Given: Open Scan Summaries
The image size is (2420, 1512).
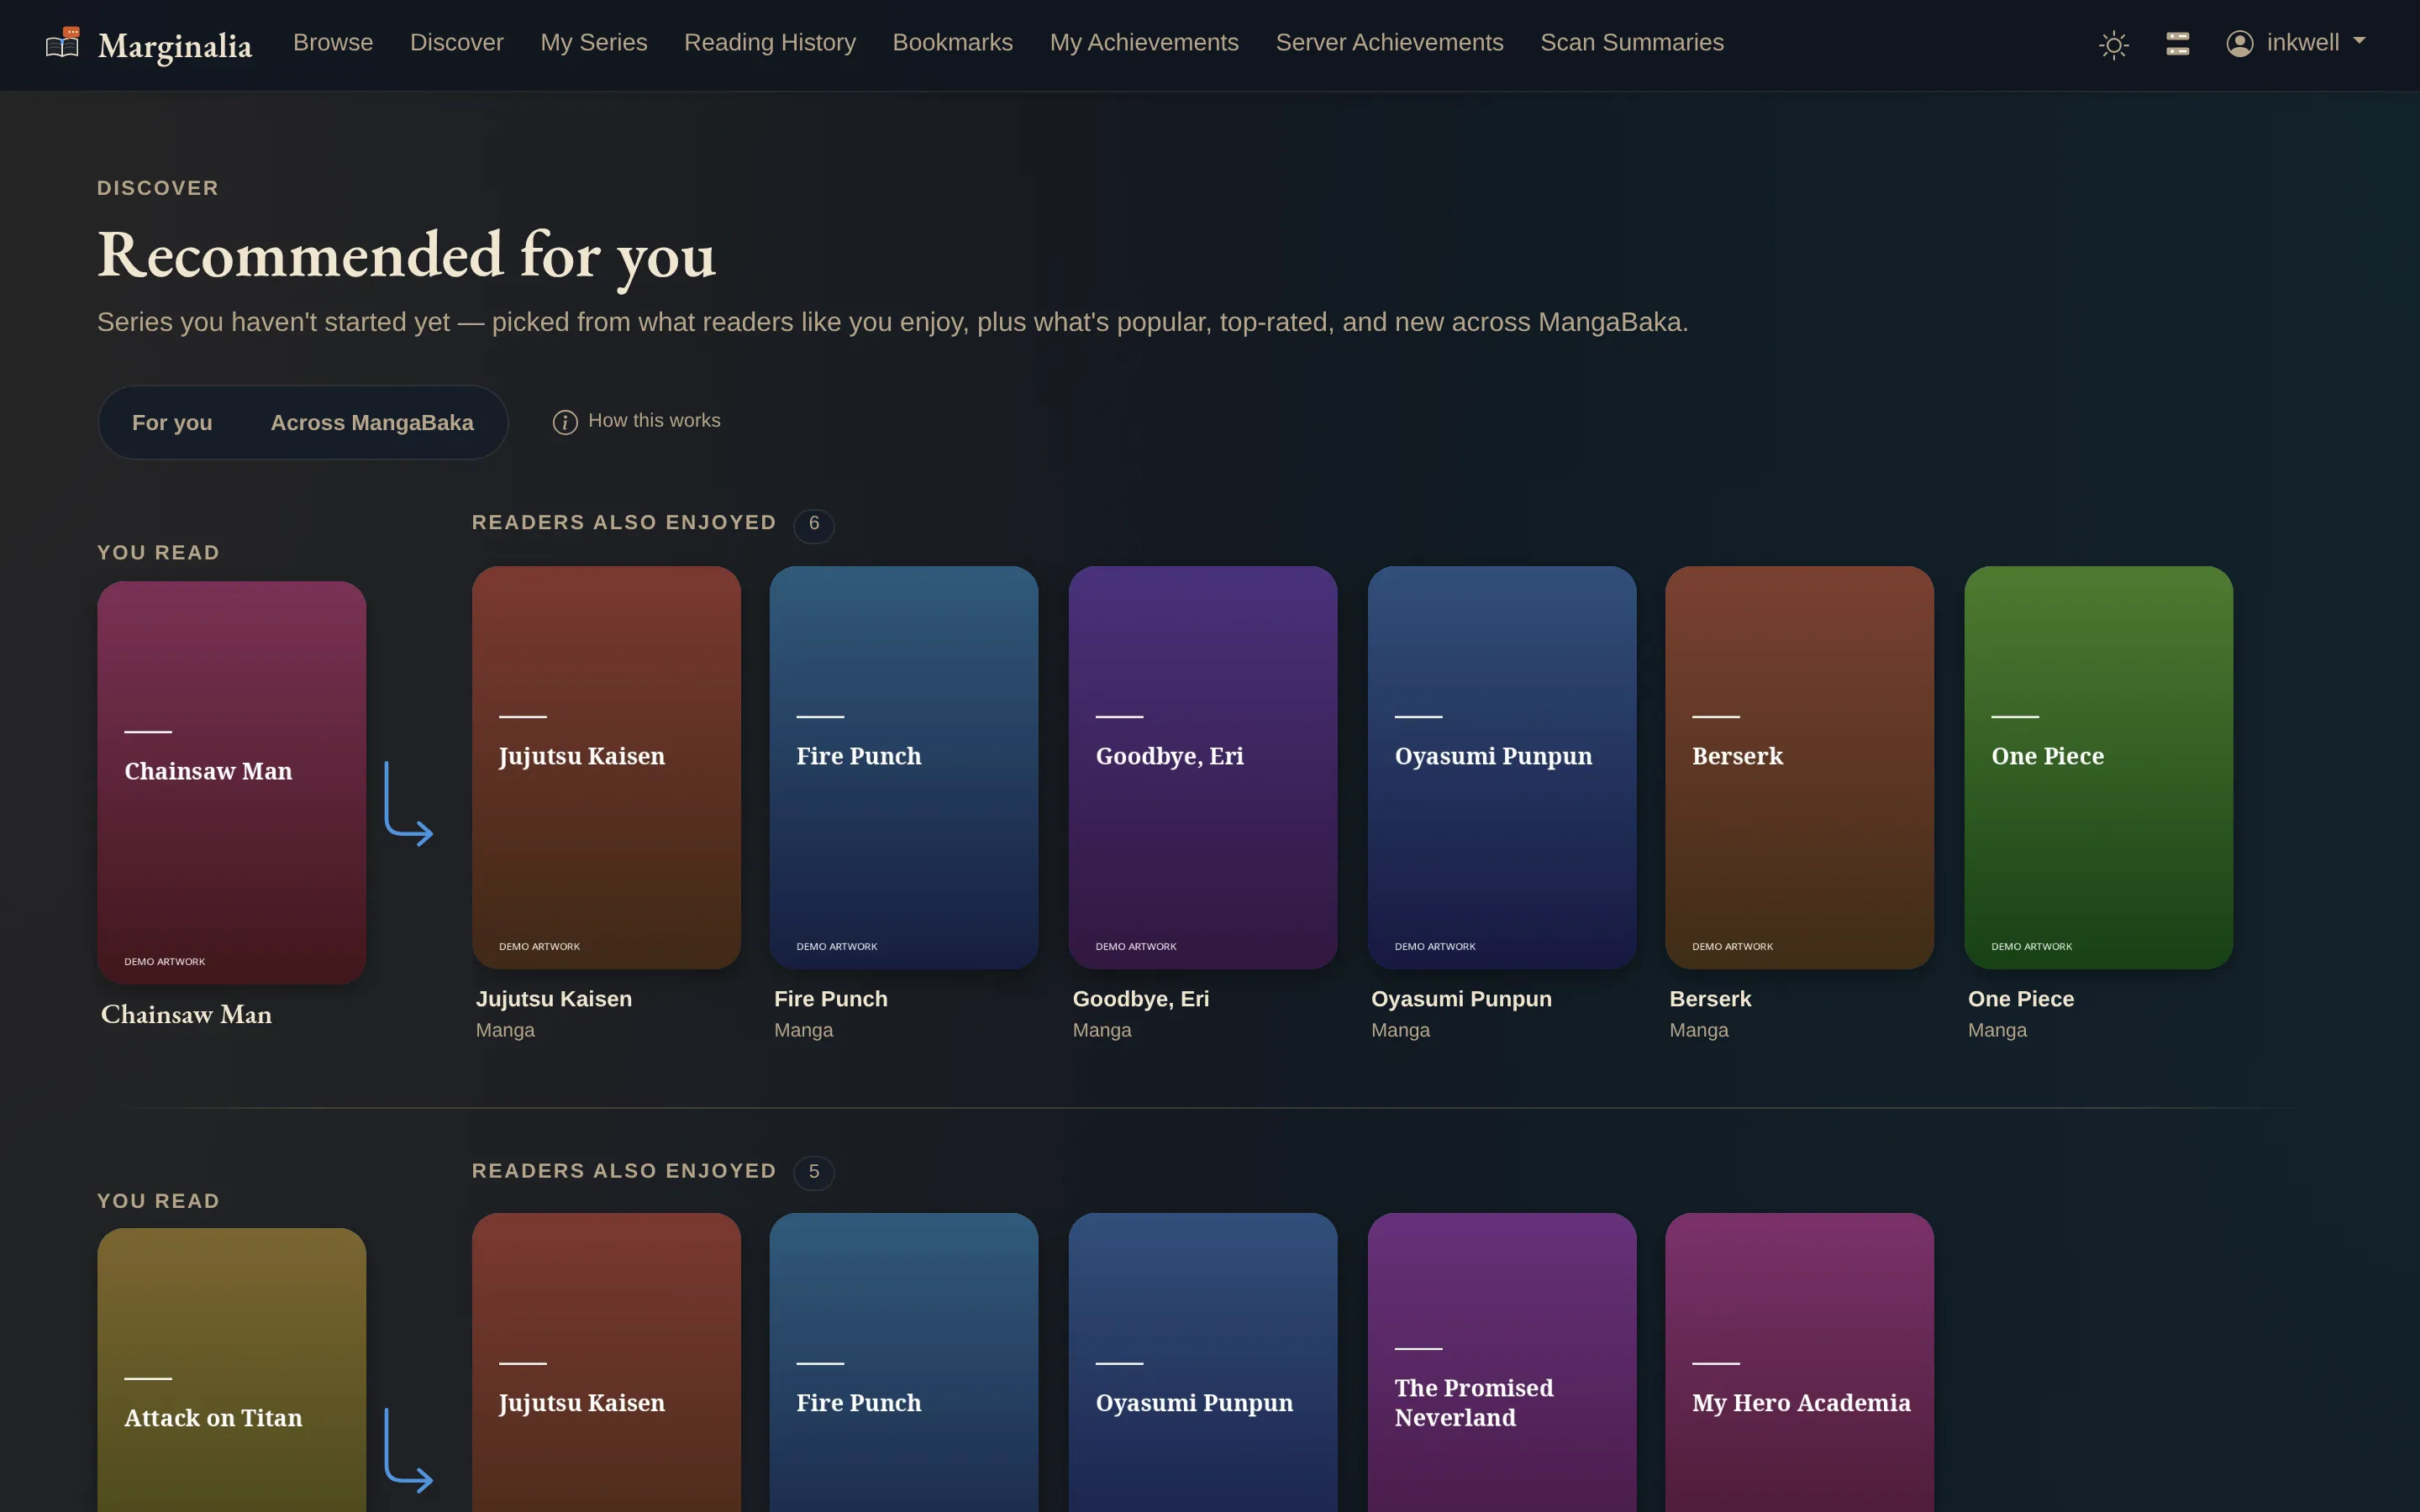Looking at the screenshot, I should pyautogui.click(x=1632, y=42).
